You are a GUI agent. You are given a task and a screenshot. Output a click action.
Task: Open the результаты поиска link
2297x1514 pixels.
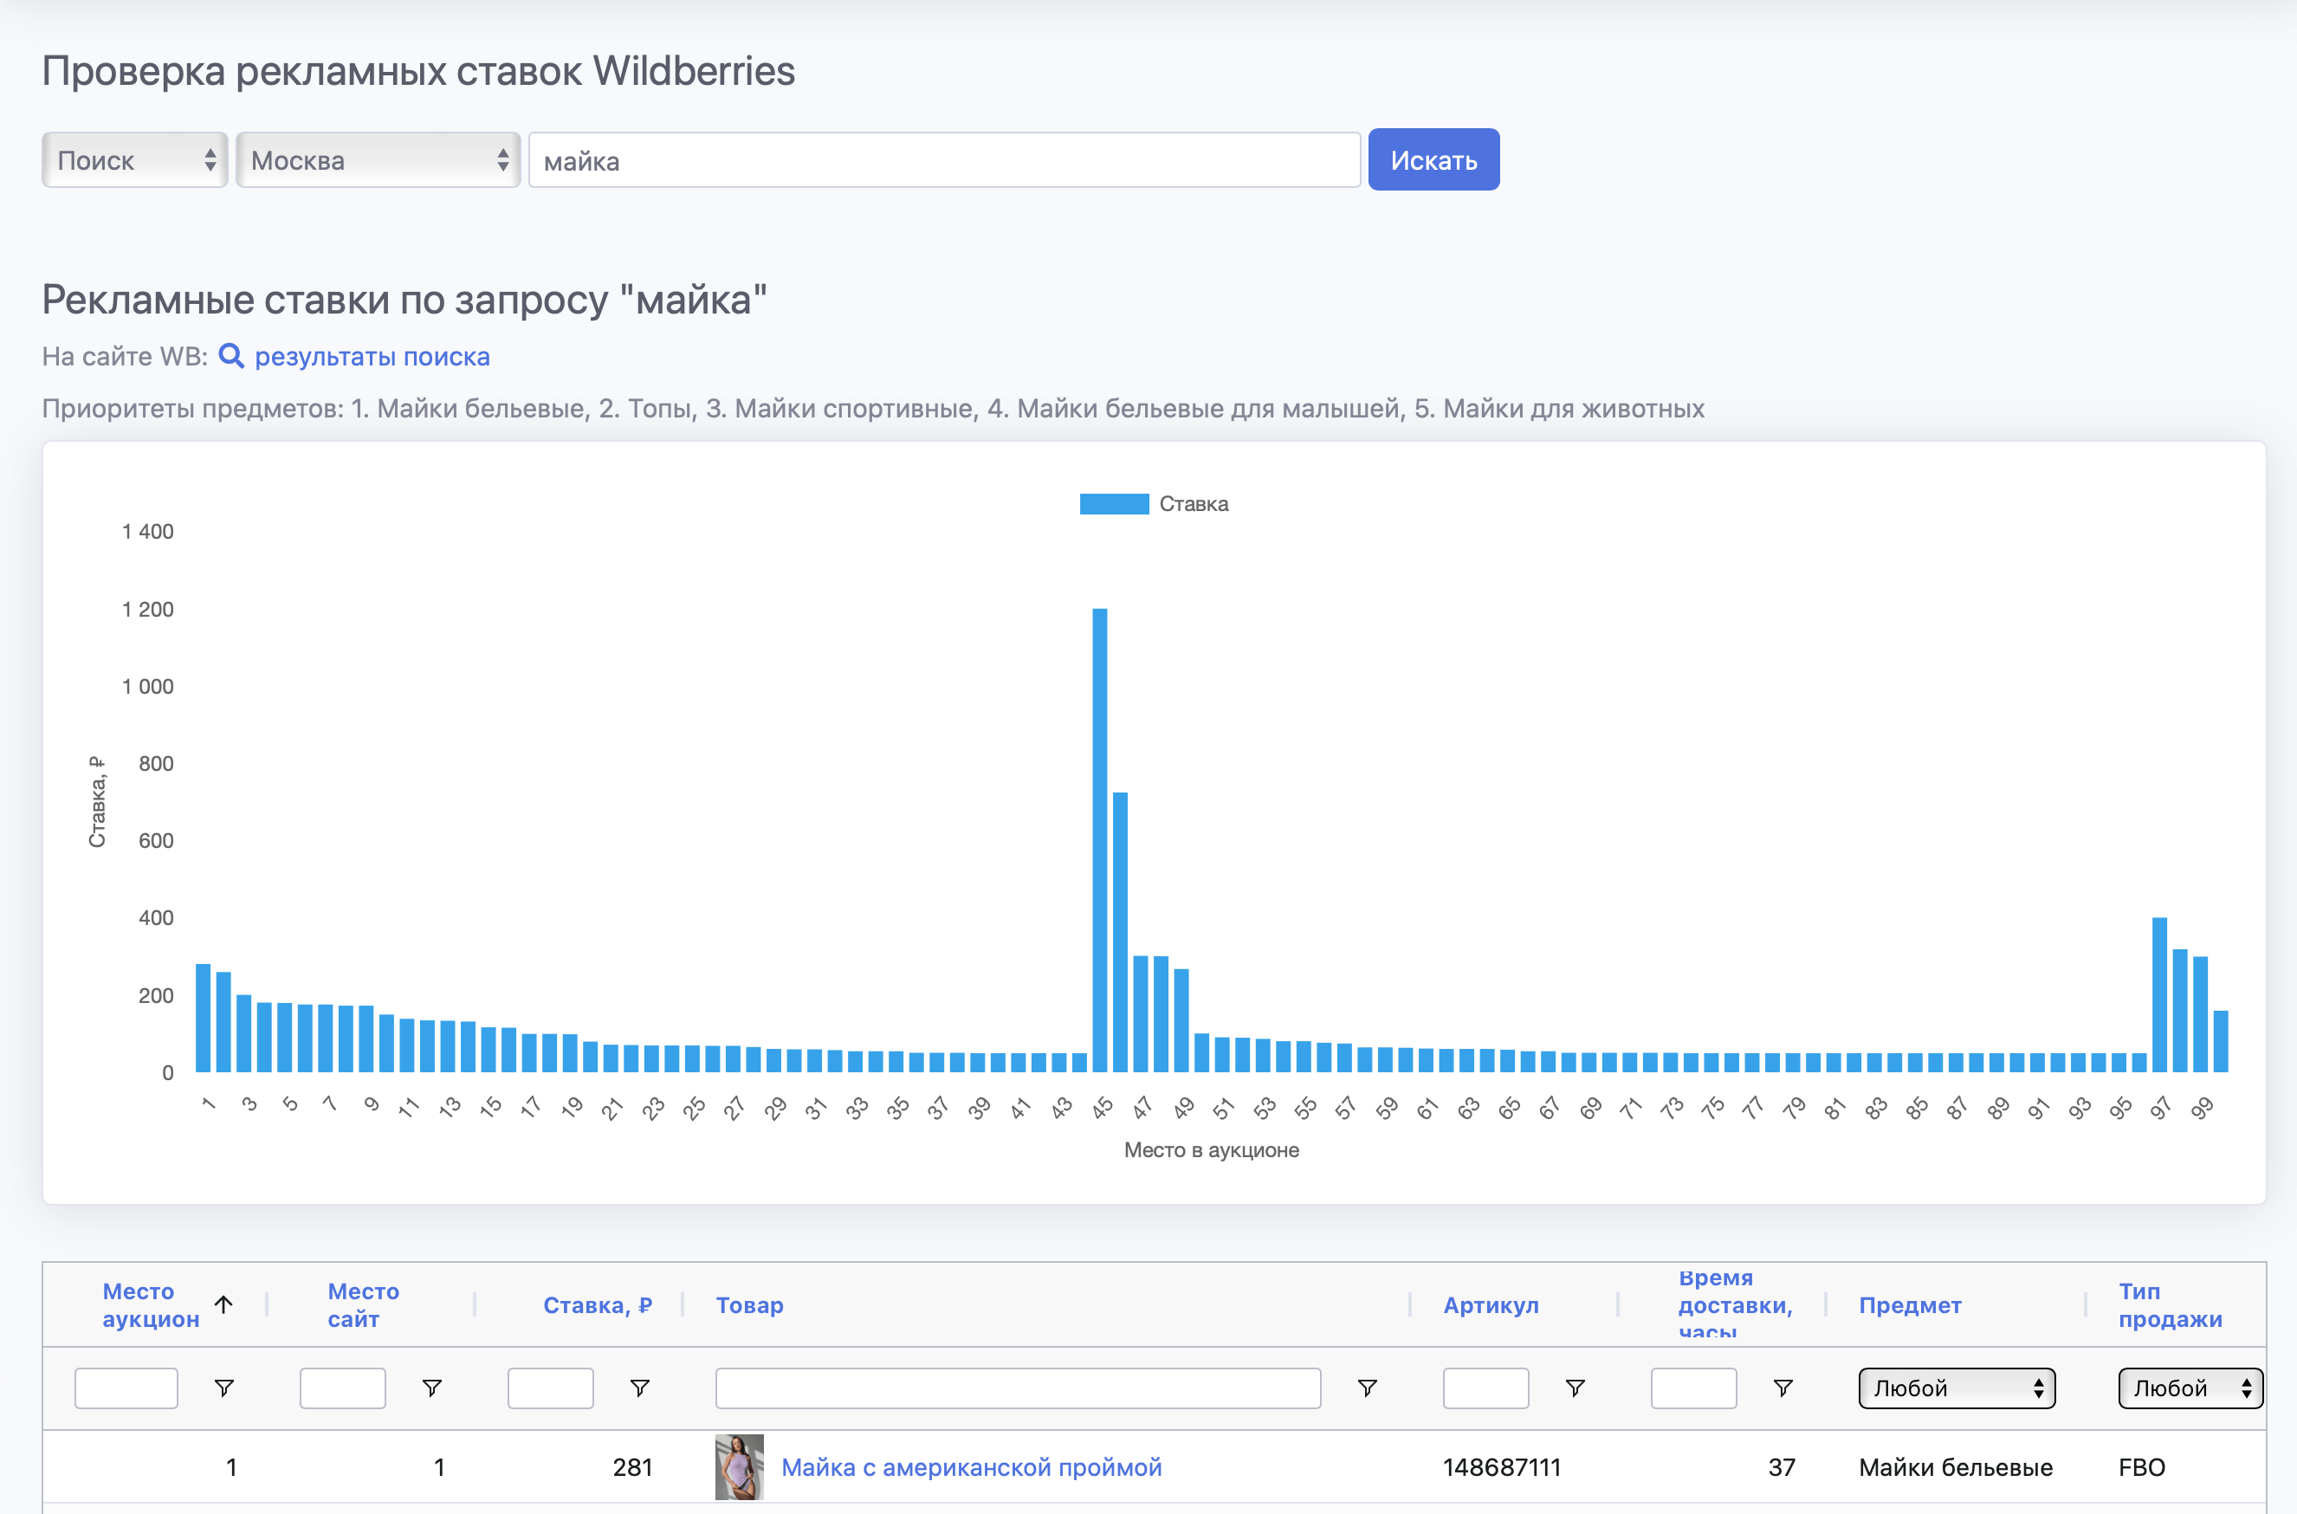pos(371,356)
